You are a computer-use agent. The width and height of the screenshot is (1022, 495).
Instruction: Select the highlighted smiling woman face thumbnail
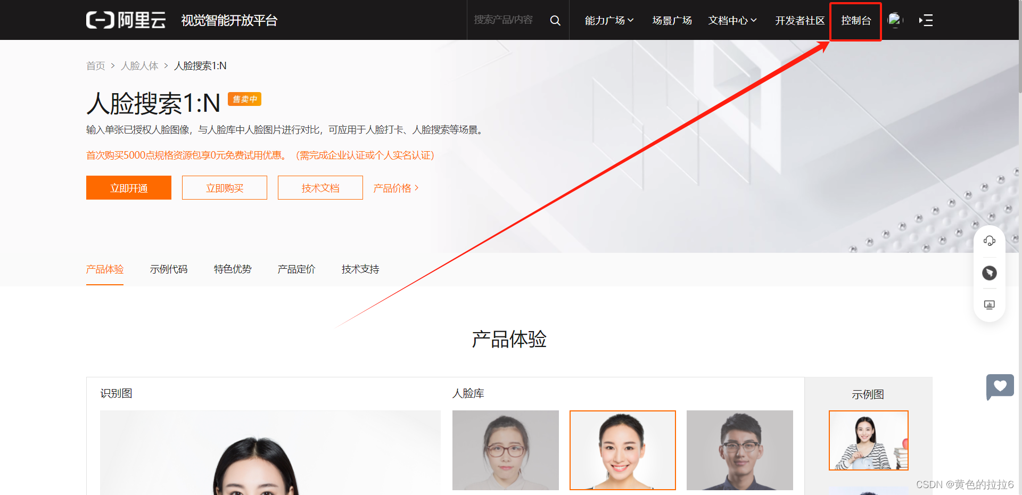(x=623, y=450)
